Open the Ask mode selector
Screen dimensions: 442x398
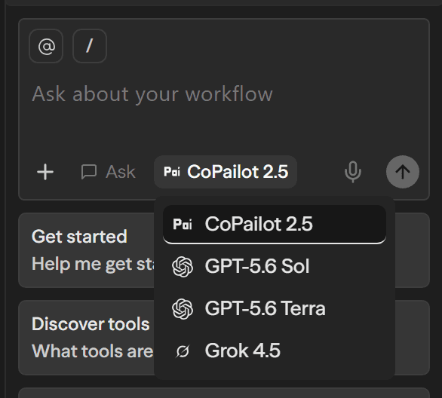click(x=109, y=172)
